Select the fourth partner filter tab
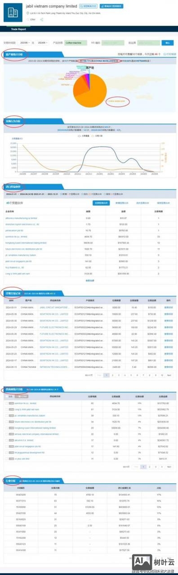Screen dimensions: 178x575 point(163,203)
